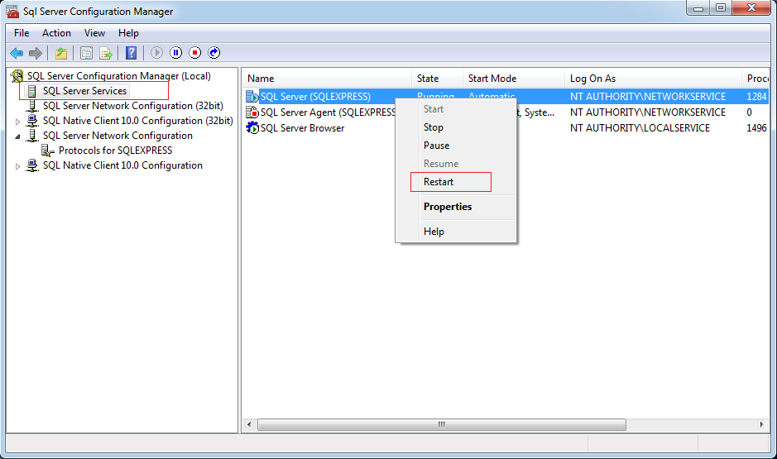Click the SQL Server Browser service icon

click(252, 128)
